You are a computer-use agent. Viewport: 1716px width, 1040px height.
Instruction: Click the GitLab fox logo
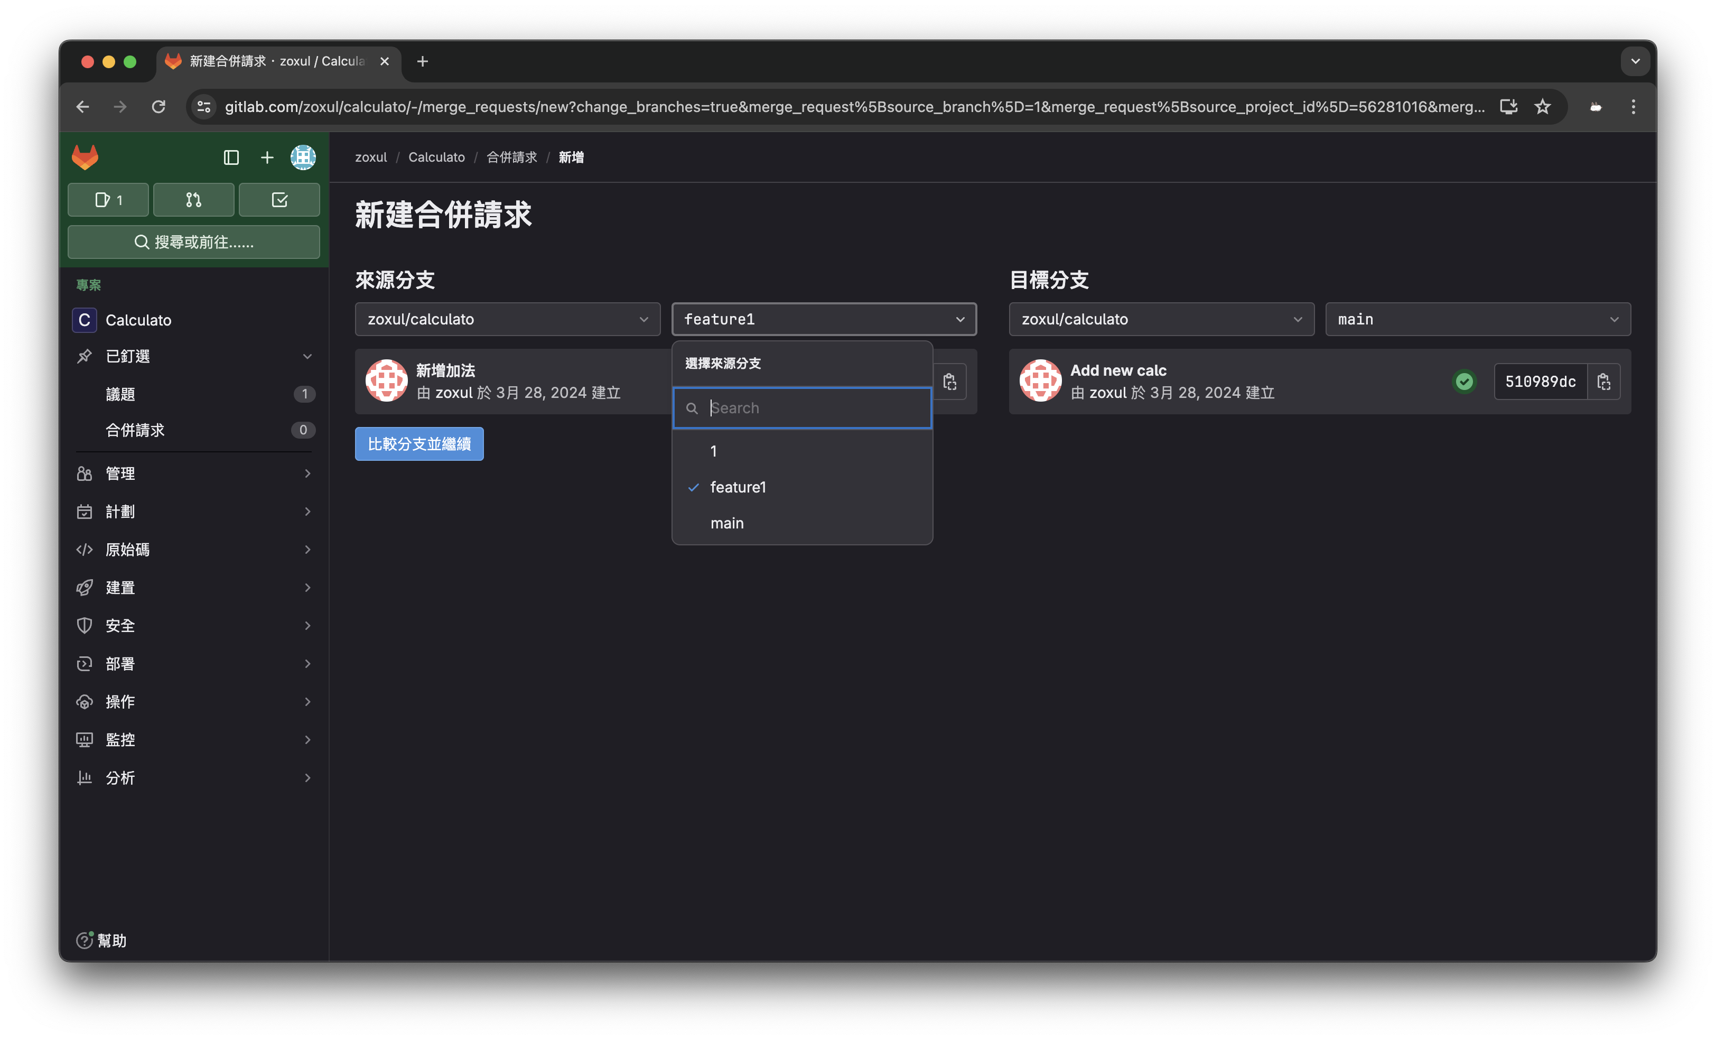[x=85, y=157]
